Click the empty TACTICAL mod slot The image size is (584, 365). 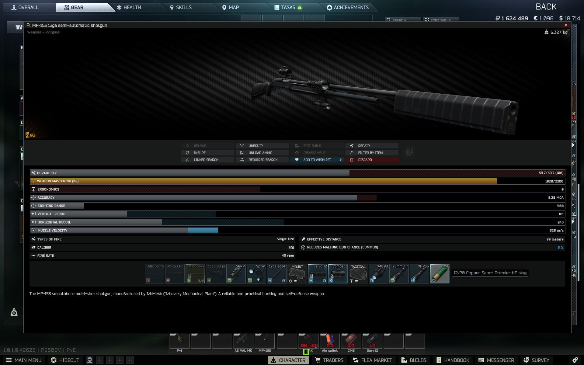pos(358,274)
